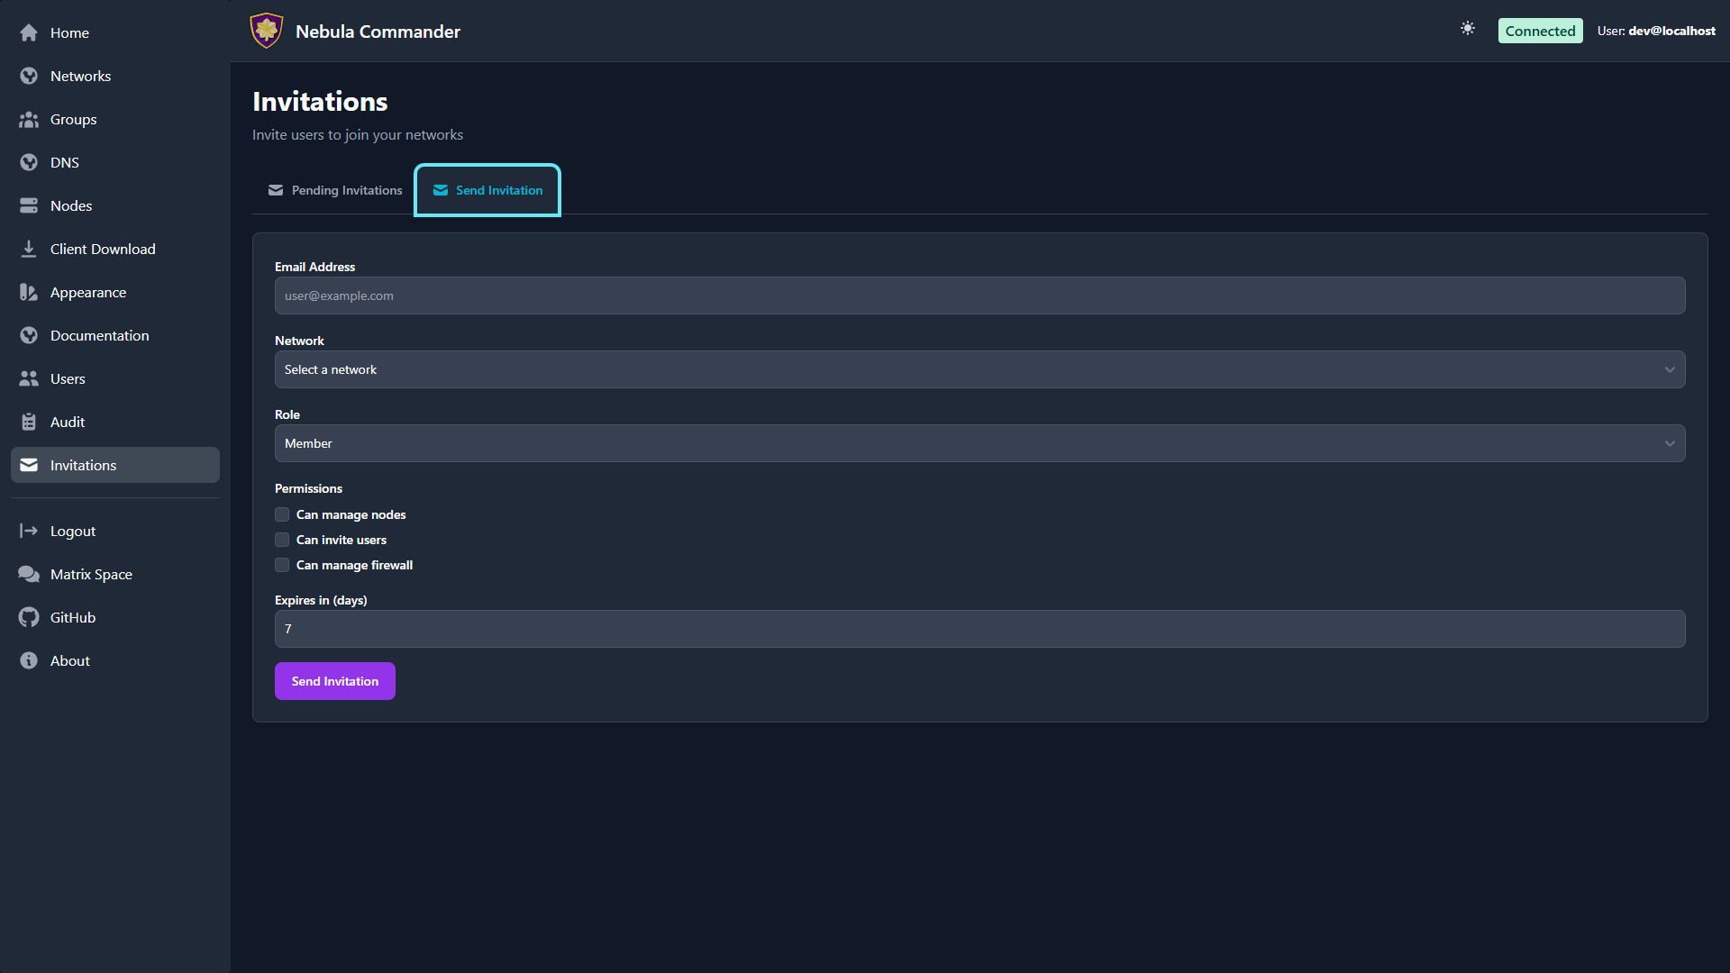
Task: Click the GitHub octocat icon
Action: coord(29,617)
